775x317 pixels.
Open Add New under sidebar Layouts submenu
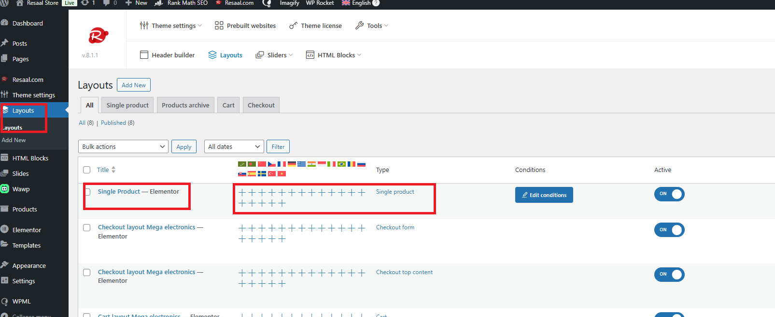coord(14,140)
